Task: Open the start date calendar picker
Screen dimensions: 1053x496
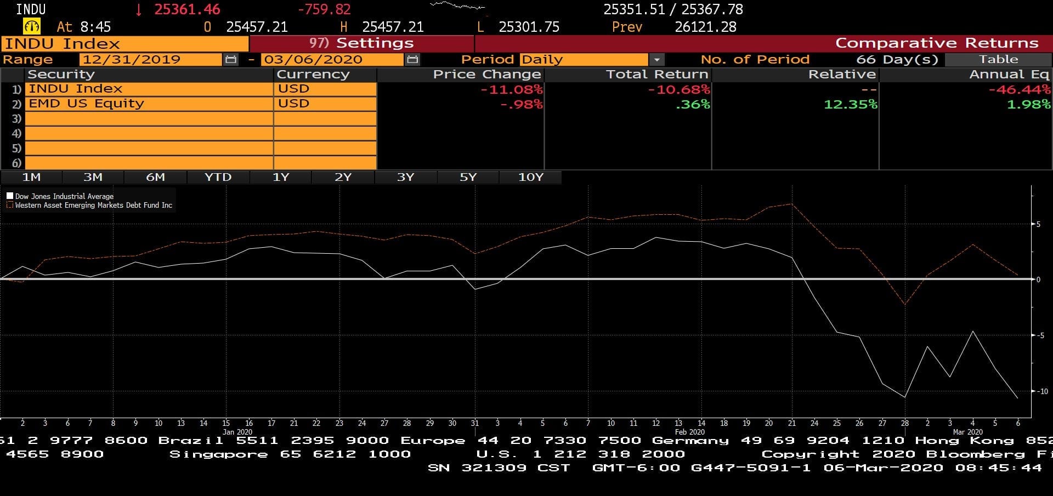Action: 231,59
